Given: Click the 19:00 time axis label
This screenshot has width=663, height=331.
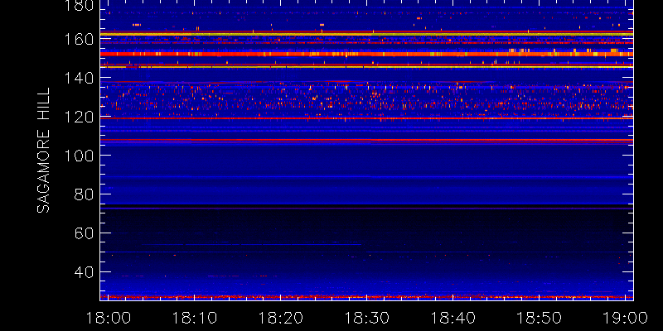Looking at the screenshot, I should click(x=626, y=317).
